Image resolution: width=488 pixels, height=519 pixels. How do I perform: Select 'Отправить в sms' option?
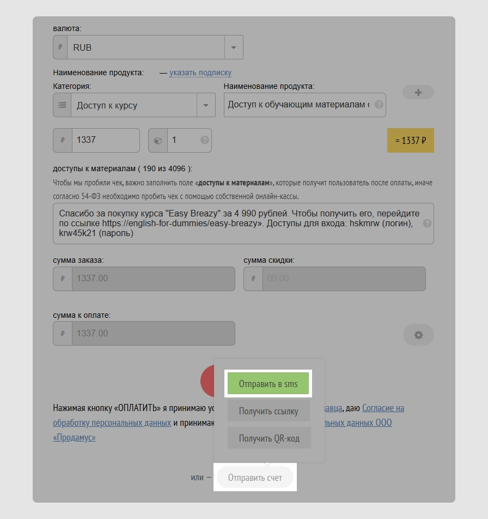[x=268, y=384]
